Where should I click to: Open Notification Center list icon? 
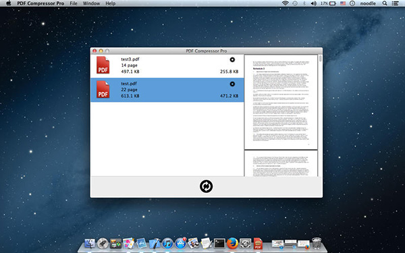(x=395, y=3)
